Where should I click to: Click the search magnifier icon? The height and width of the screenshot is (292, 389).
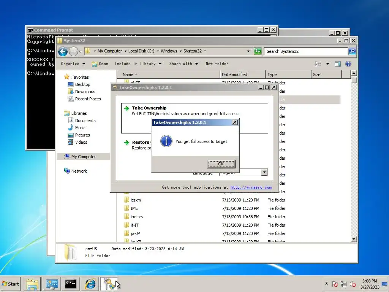pos(352,51)
